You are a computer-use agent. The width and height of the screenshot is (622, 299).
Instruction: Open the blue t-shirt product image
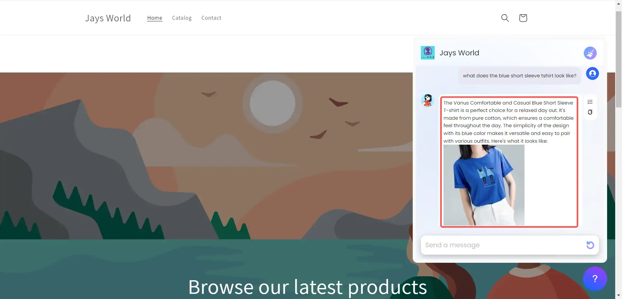point(484,185)
